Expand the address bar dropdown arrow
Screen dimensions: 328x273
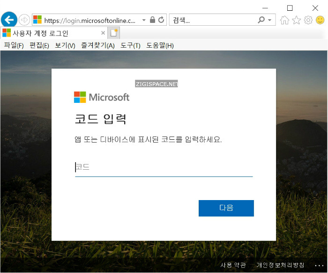click(144, 20)
